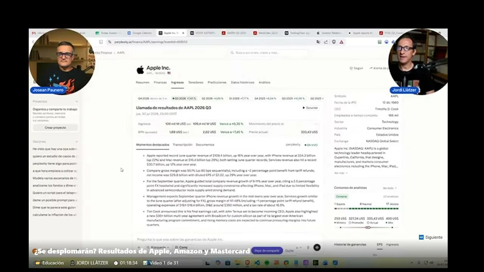Switch to the TradingView browser tab

298,33
